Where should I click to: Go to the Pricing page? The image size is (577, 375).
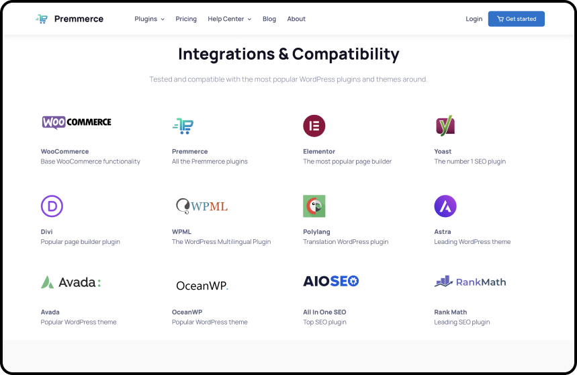click(x=186, y=19)
